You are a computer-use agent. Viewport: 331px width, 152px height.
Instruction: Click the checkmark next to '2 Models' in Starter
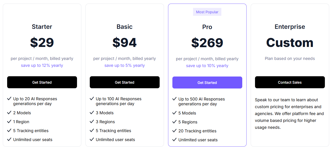point(9,113)
